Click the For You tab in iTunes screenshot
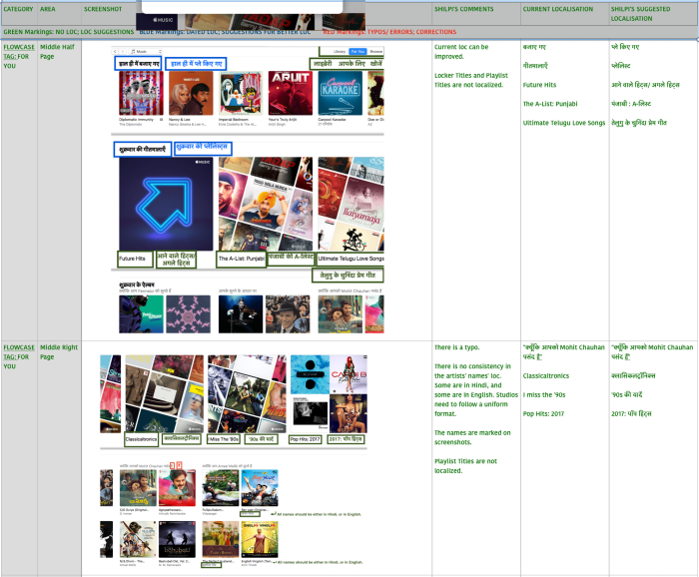The width and height of the screenshot is (699, 577). click(x=357, y=50)
